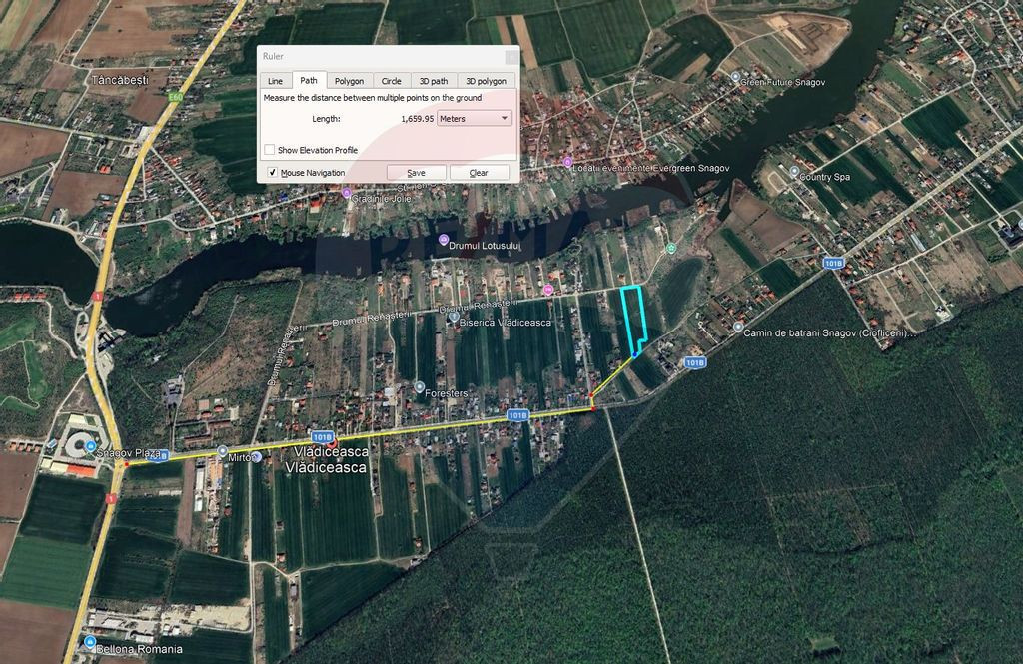Click the Green Future Snagov place marker

(x=735, y=77)
